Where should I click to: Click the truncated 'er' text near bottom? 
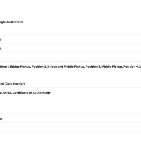click(x=1, y=119)
